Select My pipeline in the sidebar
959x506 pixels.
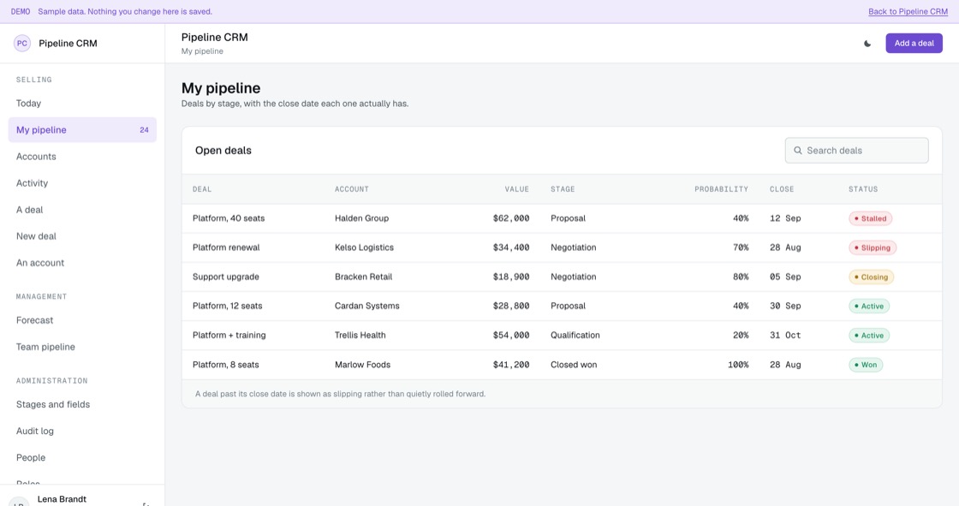(x=82, y=130)
